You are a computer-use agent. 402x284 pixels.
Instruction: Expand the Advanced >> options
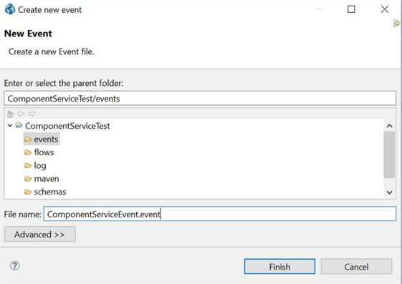40,234
